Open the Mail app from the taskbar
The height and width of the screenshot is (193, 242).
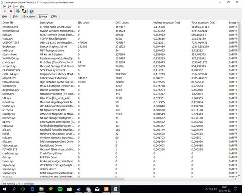[97, 189]
